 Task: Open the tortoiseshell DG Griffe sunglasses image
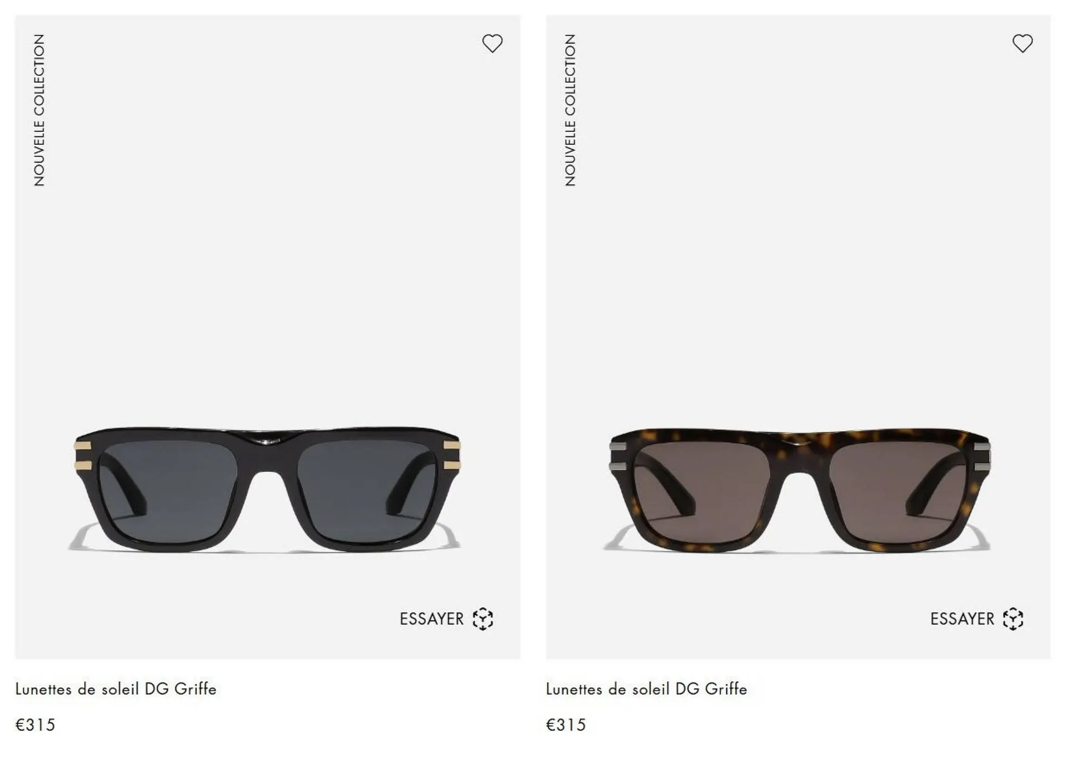(797, 489)
